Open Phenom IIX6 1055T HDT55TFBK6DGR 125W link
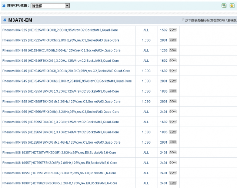The width and height of the screenshot is (237, 188). 60,163
